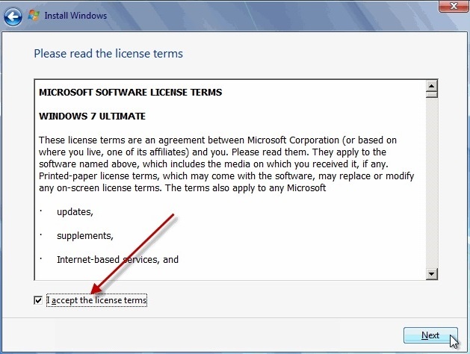Click the license text scrollbar thumb
The image size is (470, 354).
point(432,95)
